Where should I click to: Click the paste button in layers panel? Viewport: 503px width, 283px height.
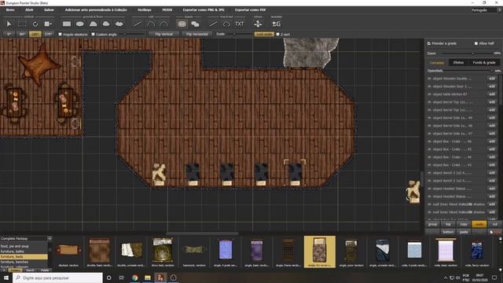464,232
